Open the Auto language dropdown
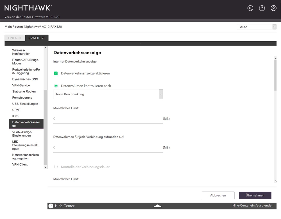 257,27
